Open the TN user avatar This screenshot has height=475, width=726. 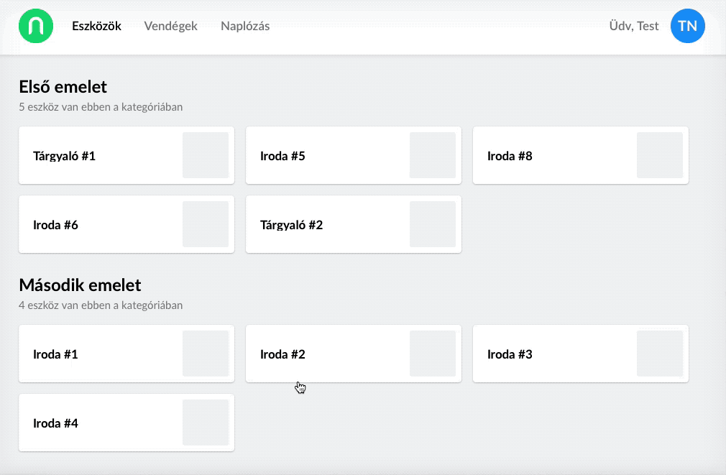click(x=687, y=27)
